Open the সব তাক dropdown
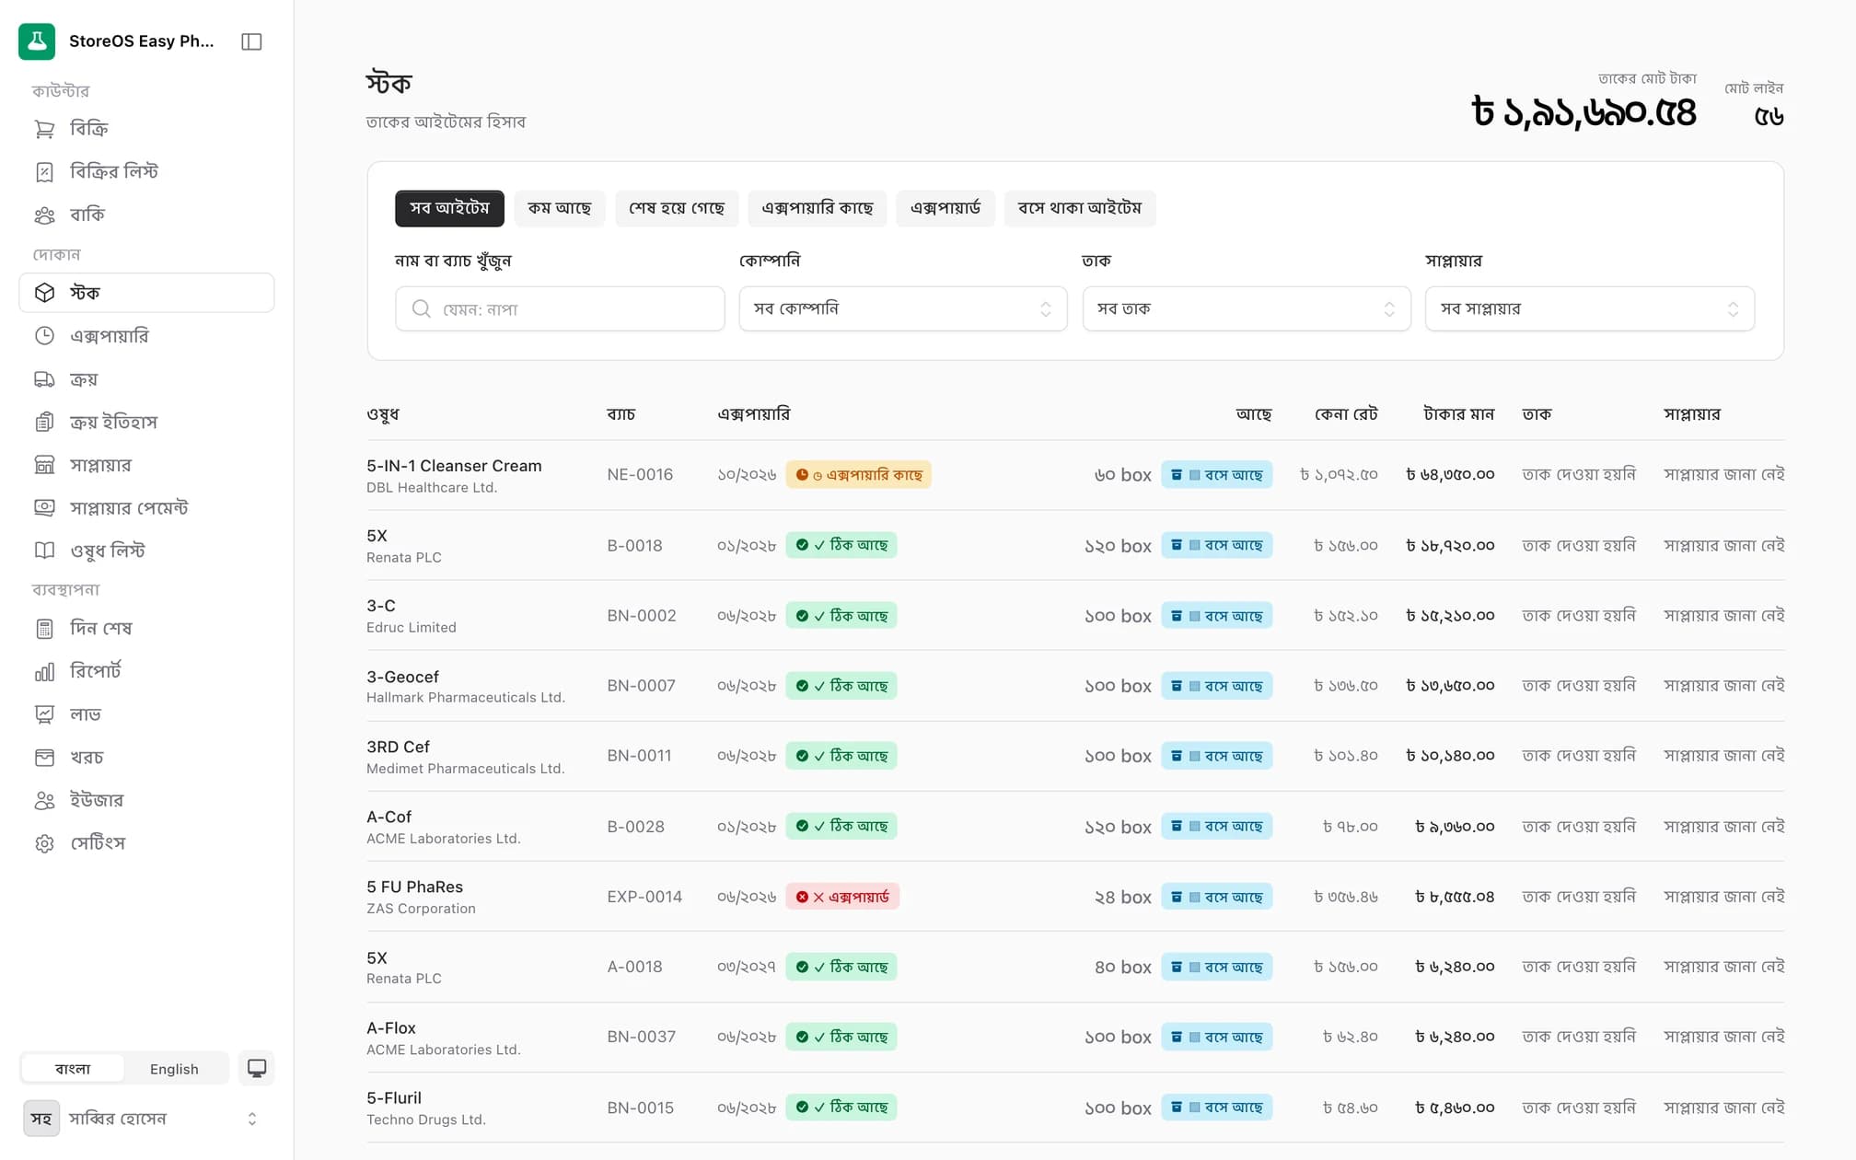The width and height of the screenshot is (1856, 1160). coord(1247,309)
